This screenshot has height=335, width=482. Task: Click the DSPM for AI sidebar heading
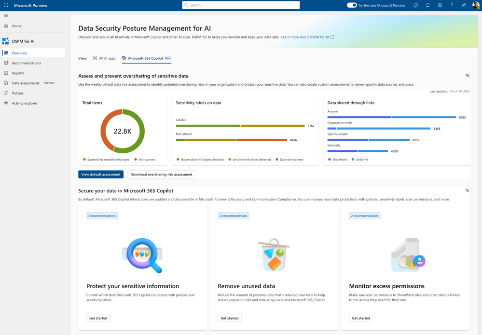(x=23, y=41)
